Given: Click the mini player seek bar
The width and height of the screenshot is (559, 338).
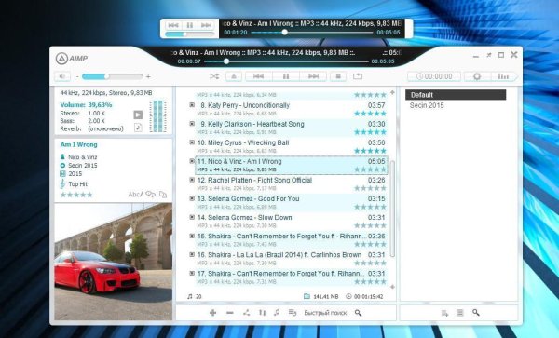Looking at the screenshot, I should (312, 33).
